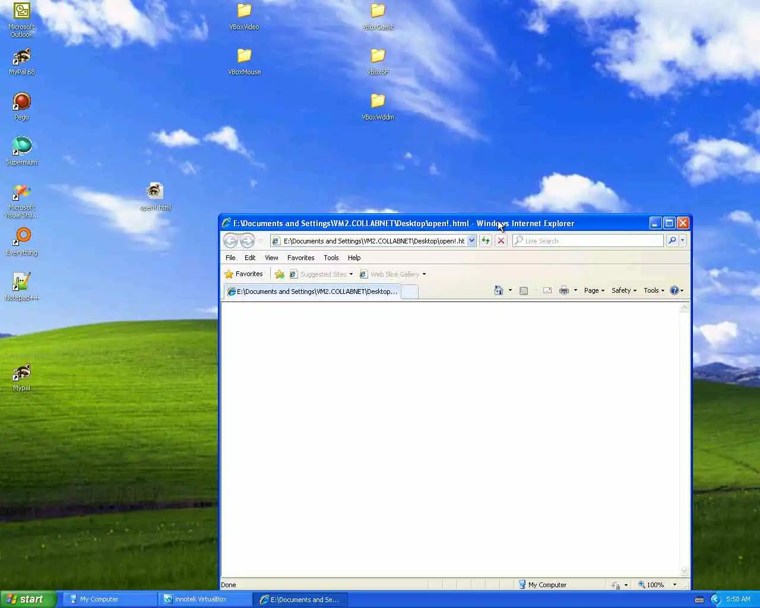Image resolution: width=760 pixels, height=608 pixels.
Task: Refresh the page with green arrows icon
Action: [x=486, y=240]
